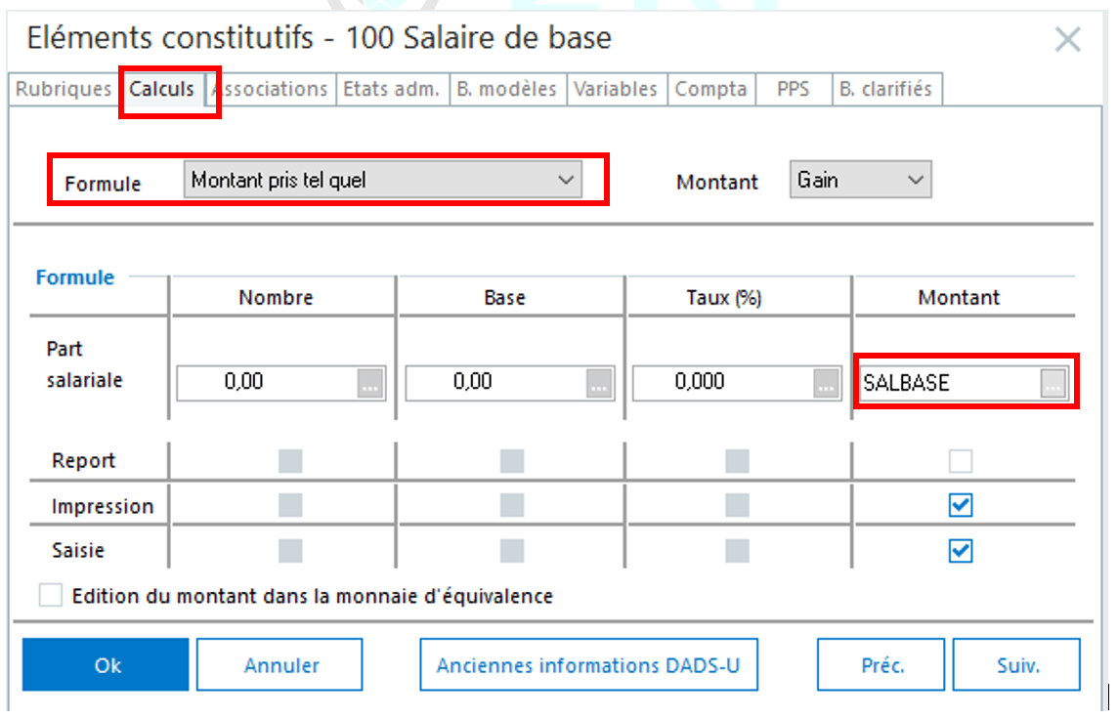
Task: Toggle the Report checkbox under Montant
Action: (x=961, y=461)
